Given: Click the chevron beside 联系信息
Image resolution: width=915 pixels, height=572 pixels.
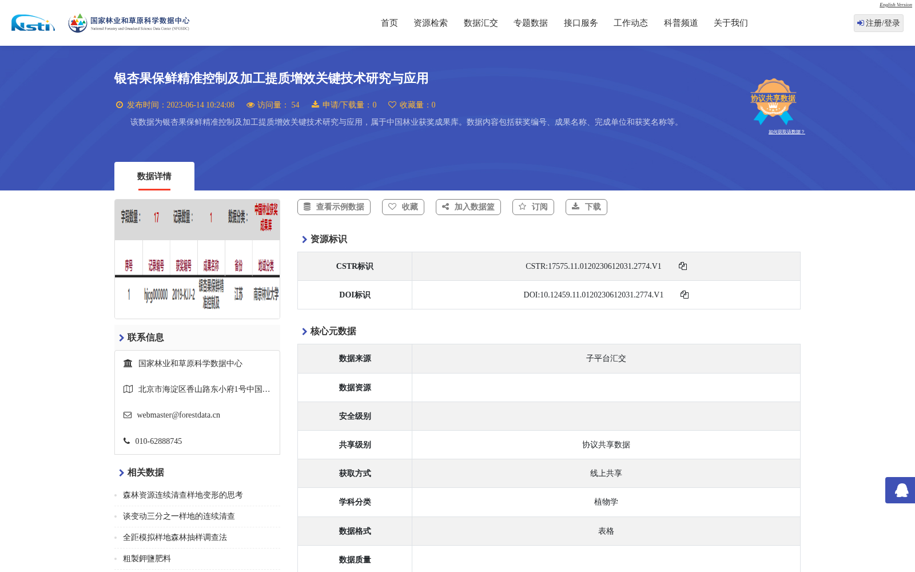Looking at the screenshot, I should click(x=121, y=338).
